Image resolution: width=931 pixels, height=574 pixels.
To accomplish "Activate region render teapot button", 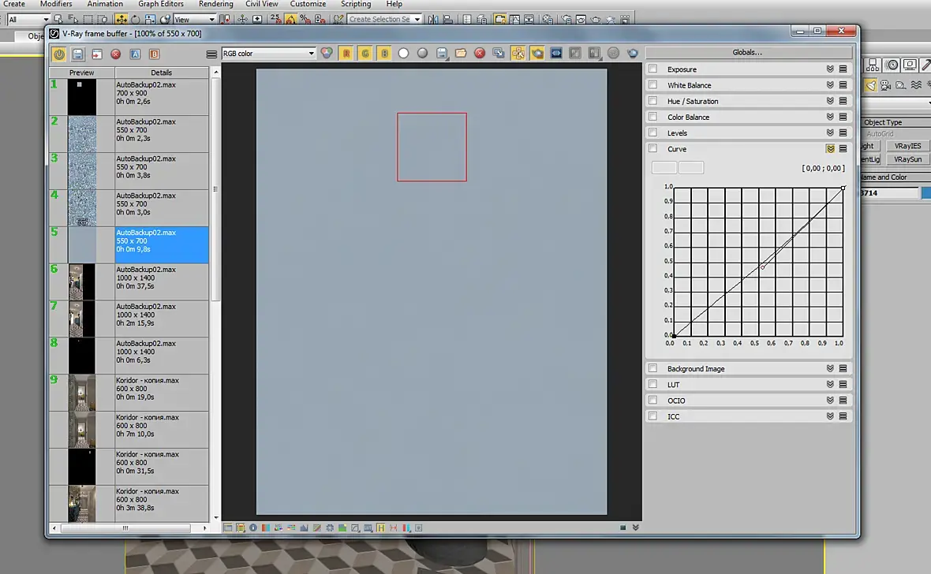I will click(x=537, y=54).
